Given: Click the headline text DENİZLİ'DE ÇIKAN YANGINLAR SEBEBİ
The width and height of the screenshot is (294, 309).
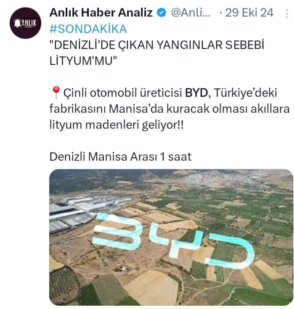Looking at the screenshot, I should [157, 45].
